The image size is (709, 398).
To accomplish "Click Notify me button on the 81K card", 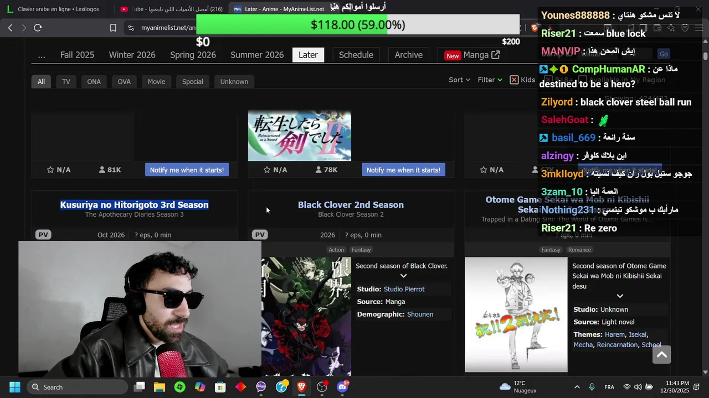I will pyautogui.click(x=187, y=170).
